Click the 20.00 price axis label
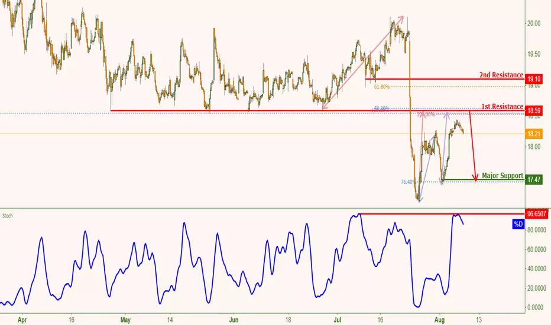The image size is (551, 325). pos(533,23)
